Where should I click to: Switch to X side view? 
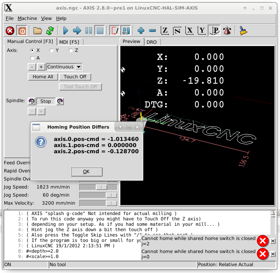[189, 31]
